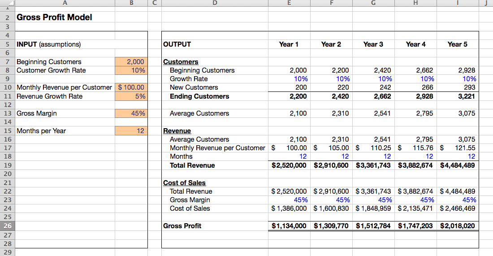Click the Months per Year input cell
The width and height of the screenshot is (493, 256).
click(131, 131)
